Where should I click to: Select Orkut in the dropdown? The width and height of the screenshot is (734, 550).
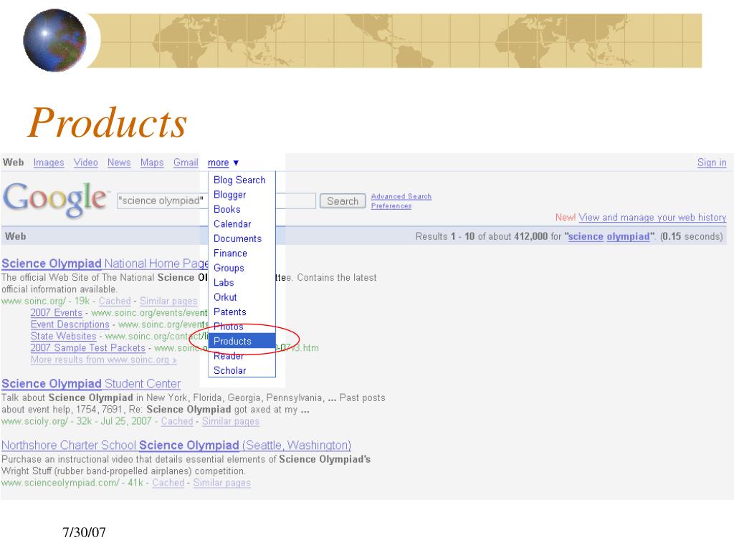pyautogui.click(x=225, y=297)
